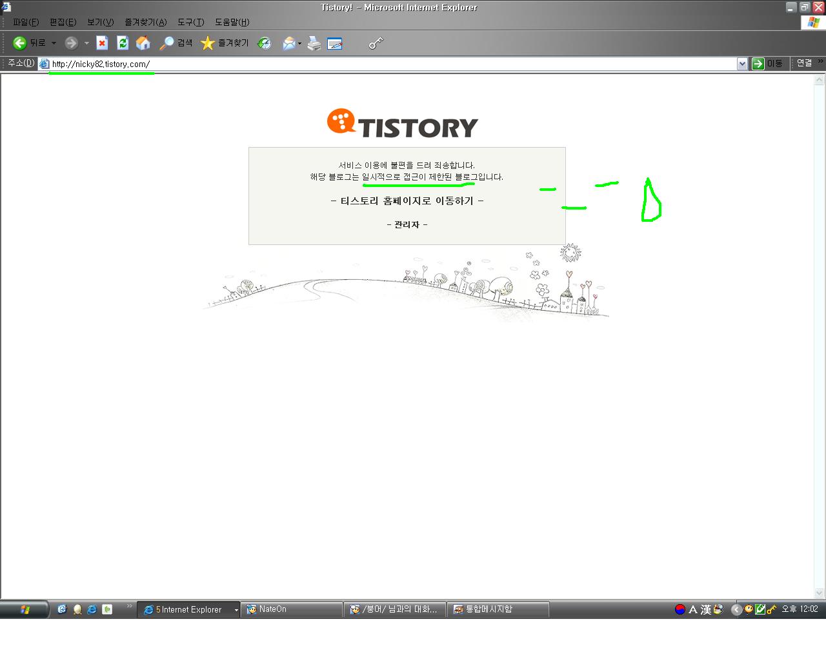The height and width of the screenshot is (648, 826).
Task: Toggle the A input mode indicator
Action: point(693,609)
